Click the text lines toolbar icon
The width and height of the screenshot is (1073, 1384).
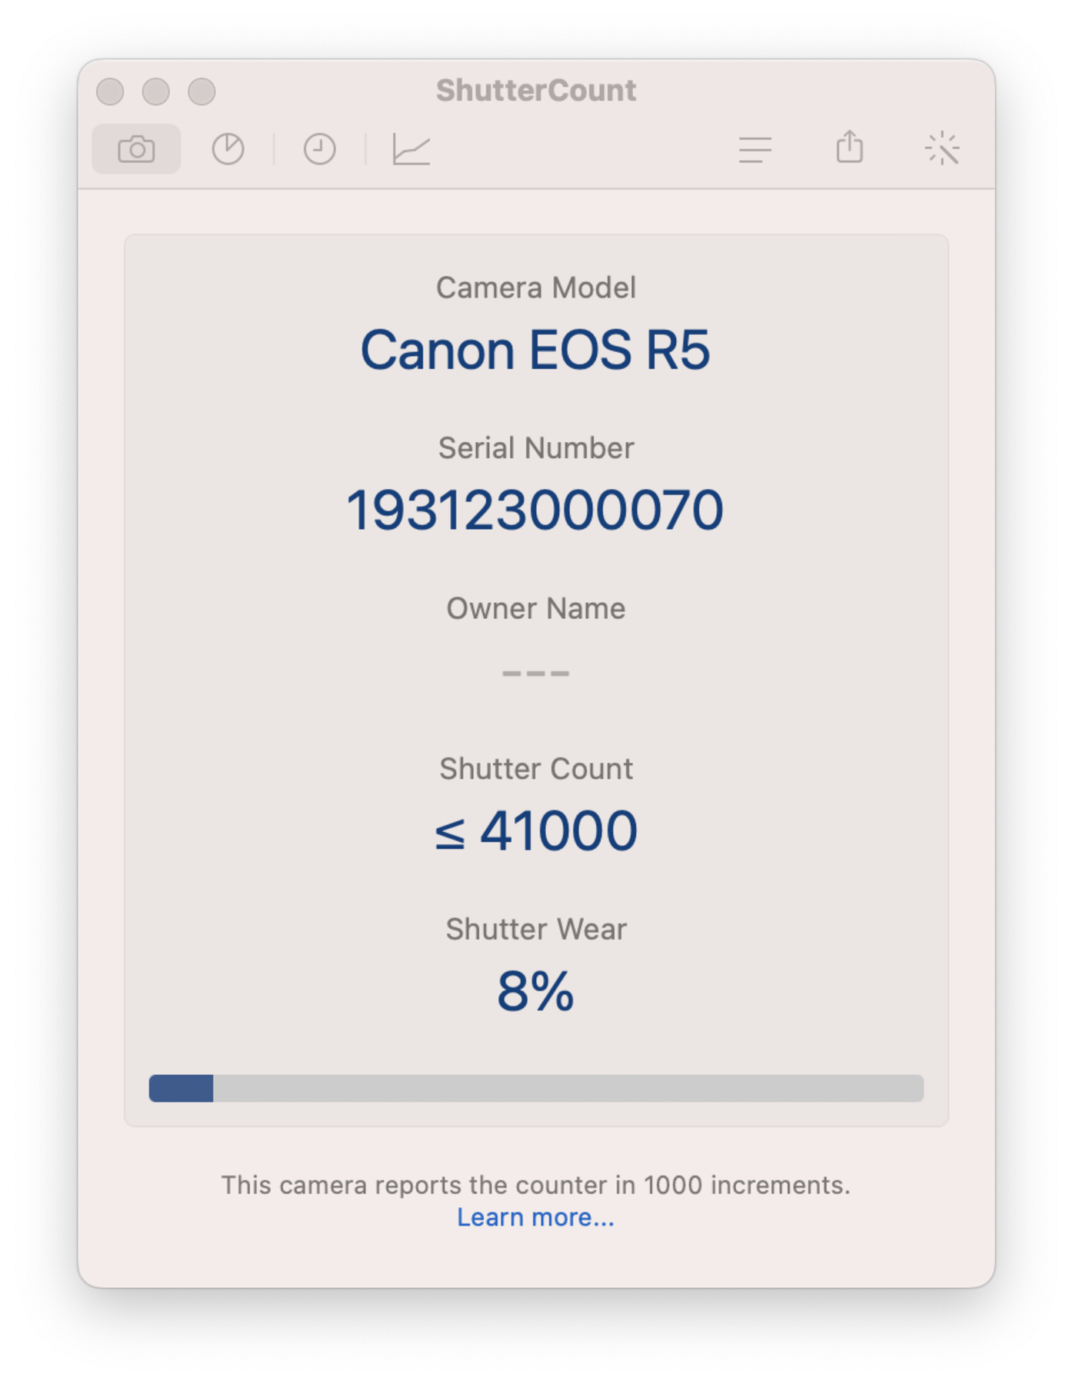click(x=755, y=149)
